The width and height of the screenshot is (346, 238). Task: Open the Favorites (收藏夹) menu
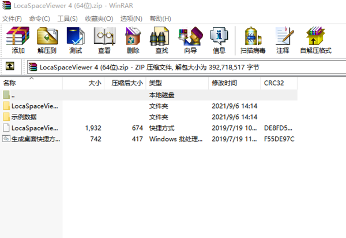point(99,18)
